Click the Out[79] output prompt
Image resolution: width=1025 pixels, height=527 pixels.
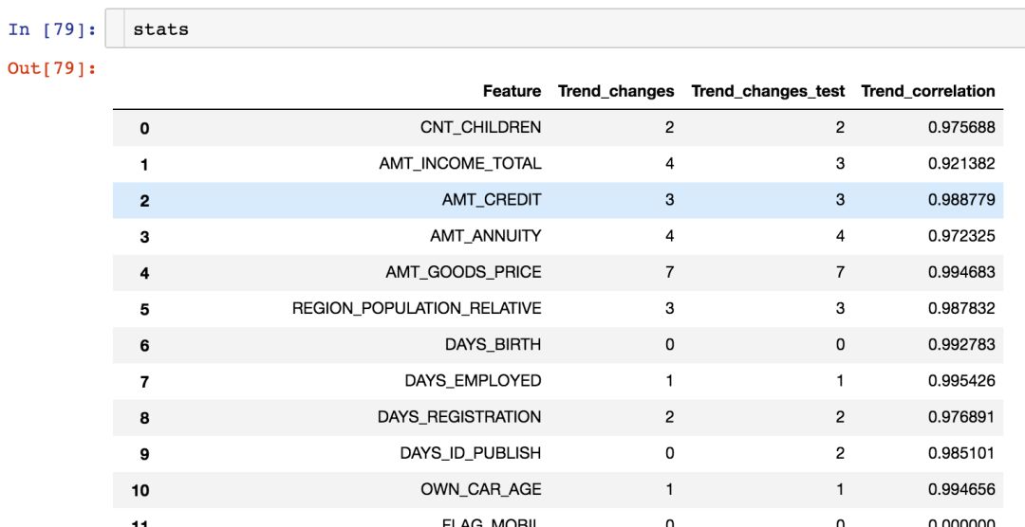[x=52, y=68]
